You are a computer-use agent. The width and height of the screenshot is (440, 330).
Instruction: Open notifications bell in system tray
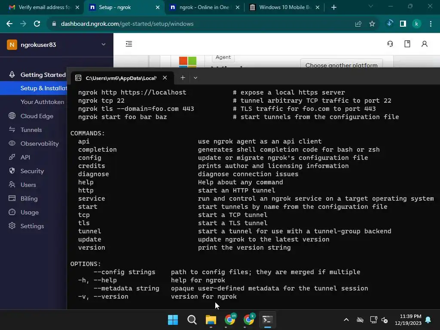tap(428, 320)
